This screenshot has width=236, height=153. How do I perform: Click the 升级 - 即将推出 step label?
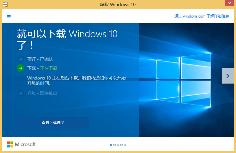[x=42, y=93]
